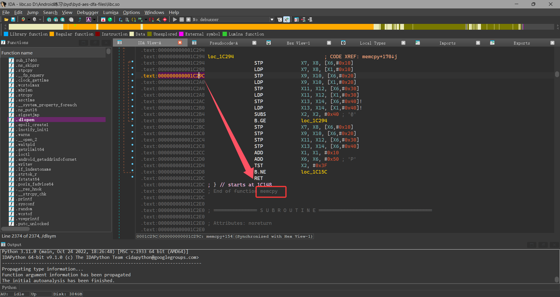Close the Imports tab
The image size is (560, 297).
point(478,43)
